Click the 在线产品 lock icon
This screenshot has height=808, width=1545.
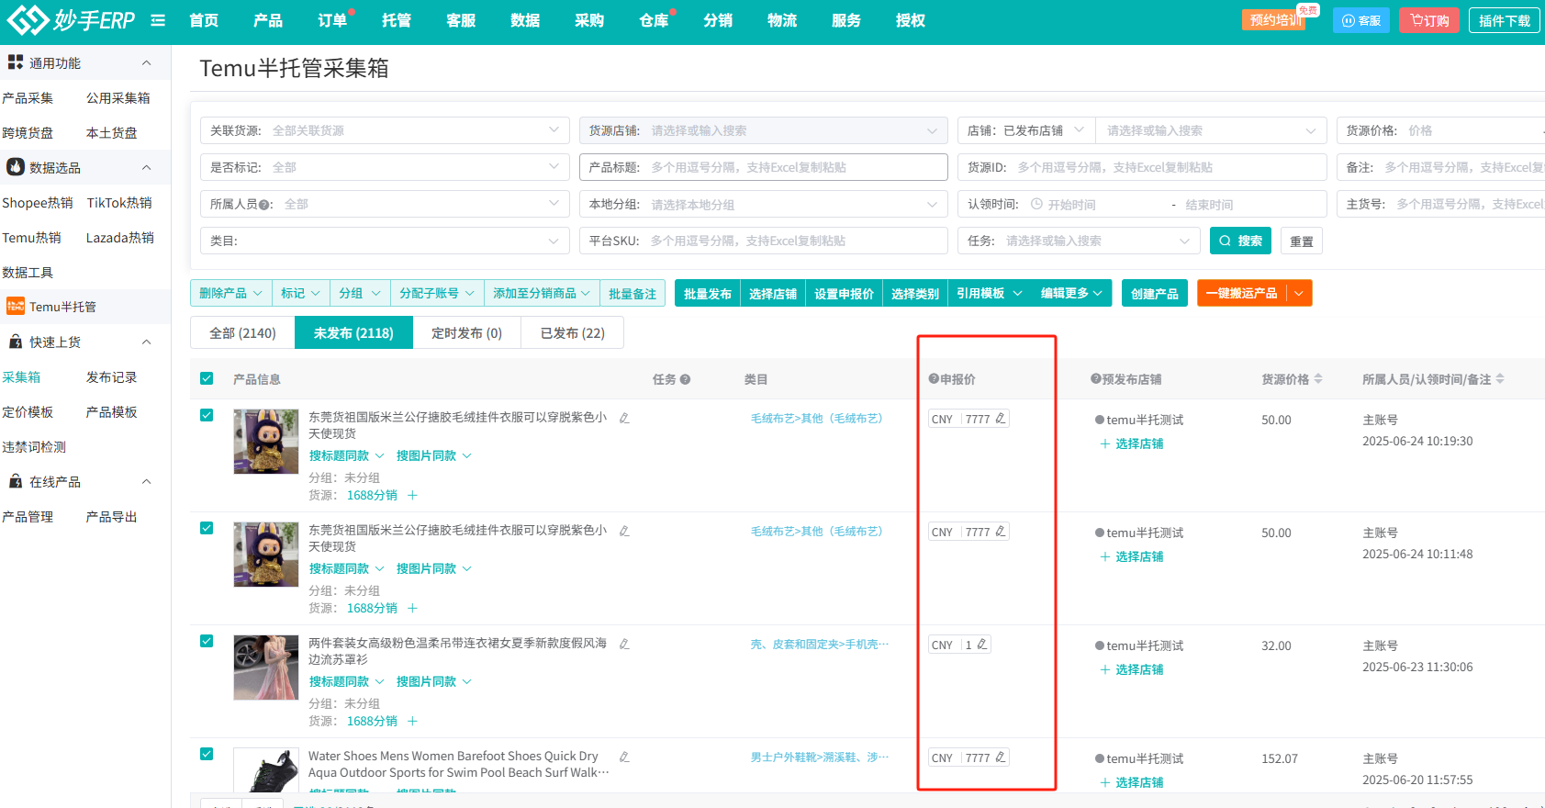pos(16,481)
